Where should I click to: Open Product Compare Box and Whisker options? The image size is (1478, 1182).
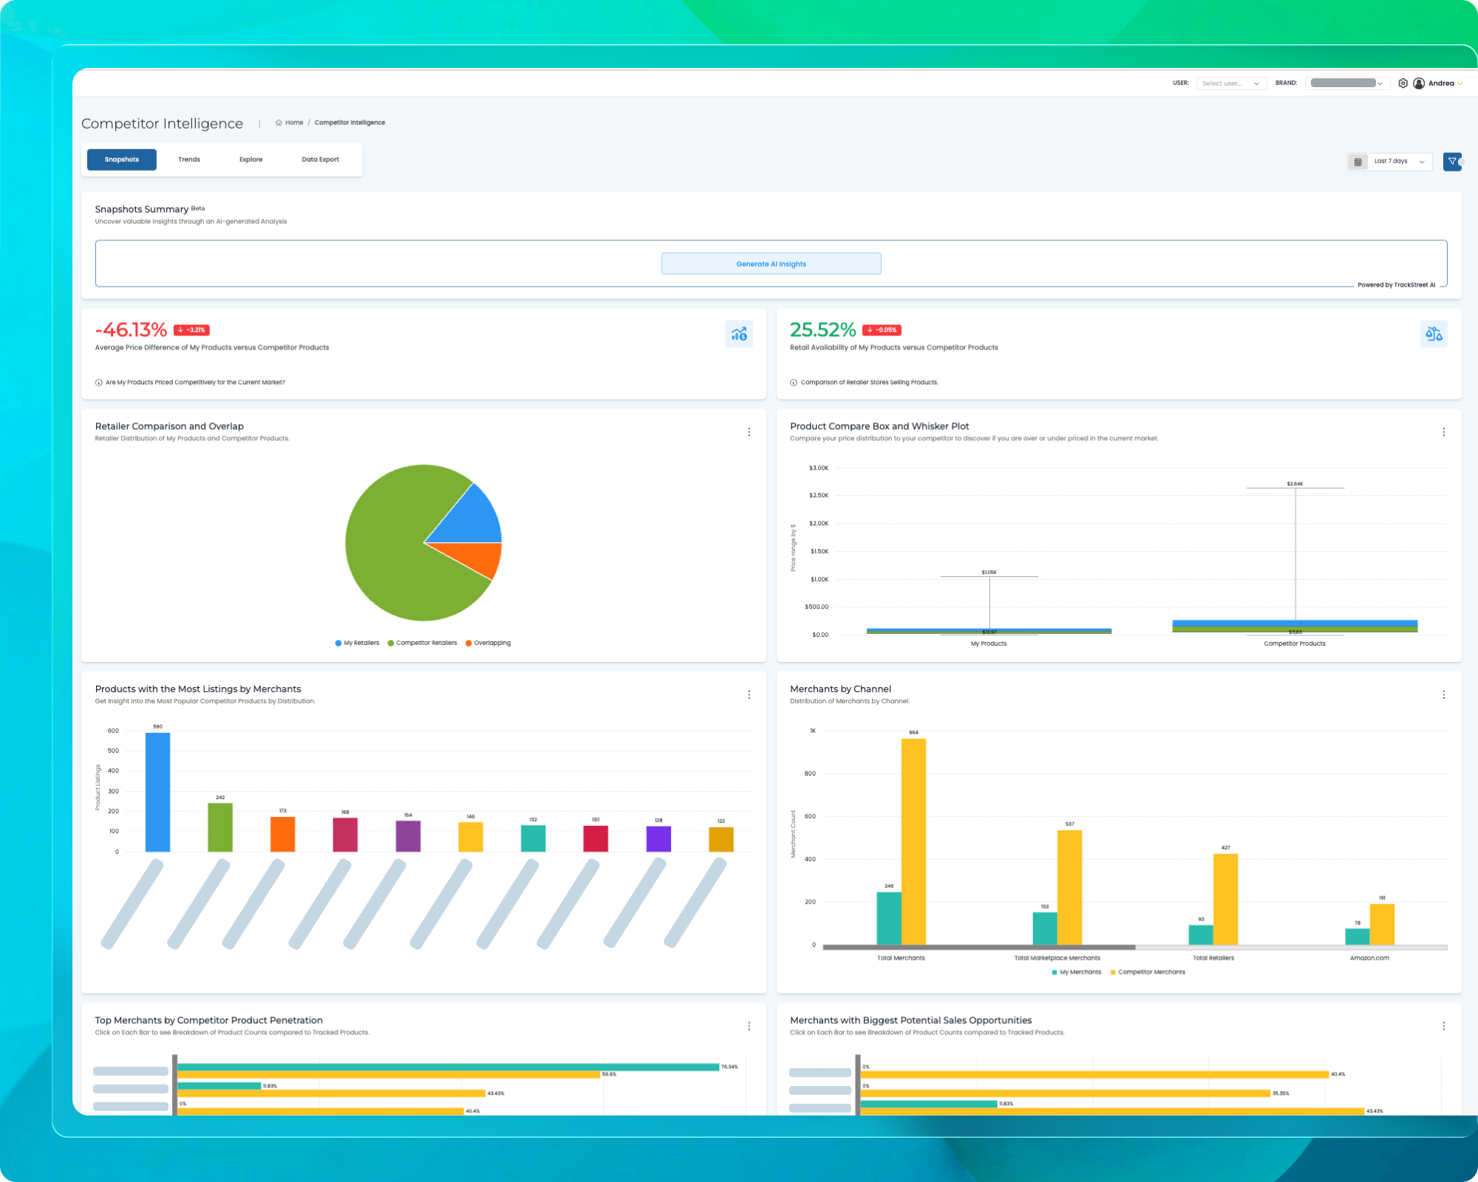pos(1443,432)
